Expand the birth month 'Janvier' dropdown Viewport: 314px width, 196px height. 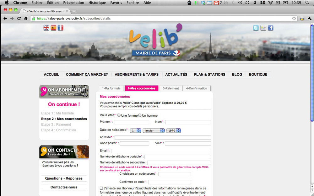[x=154, y=130]
